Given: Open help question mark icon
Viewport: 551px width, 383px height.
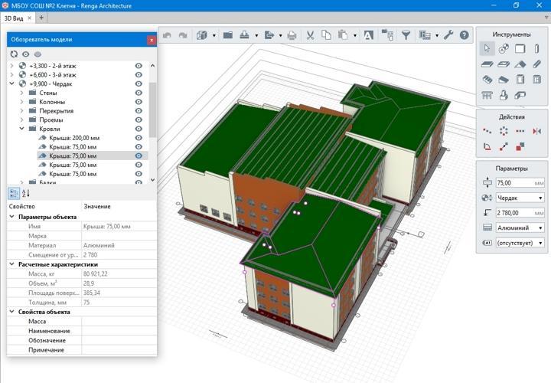Looking at the screenshot, I should point(465,35).
